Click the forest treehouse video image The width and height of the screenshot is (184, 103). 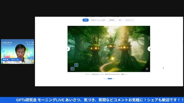(x=109, y=49)
